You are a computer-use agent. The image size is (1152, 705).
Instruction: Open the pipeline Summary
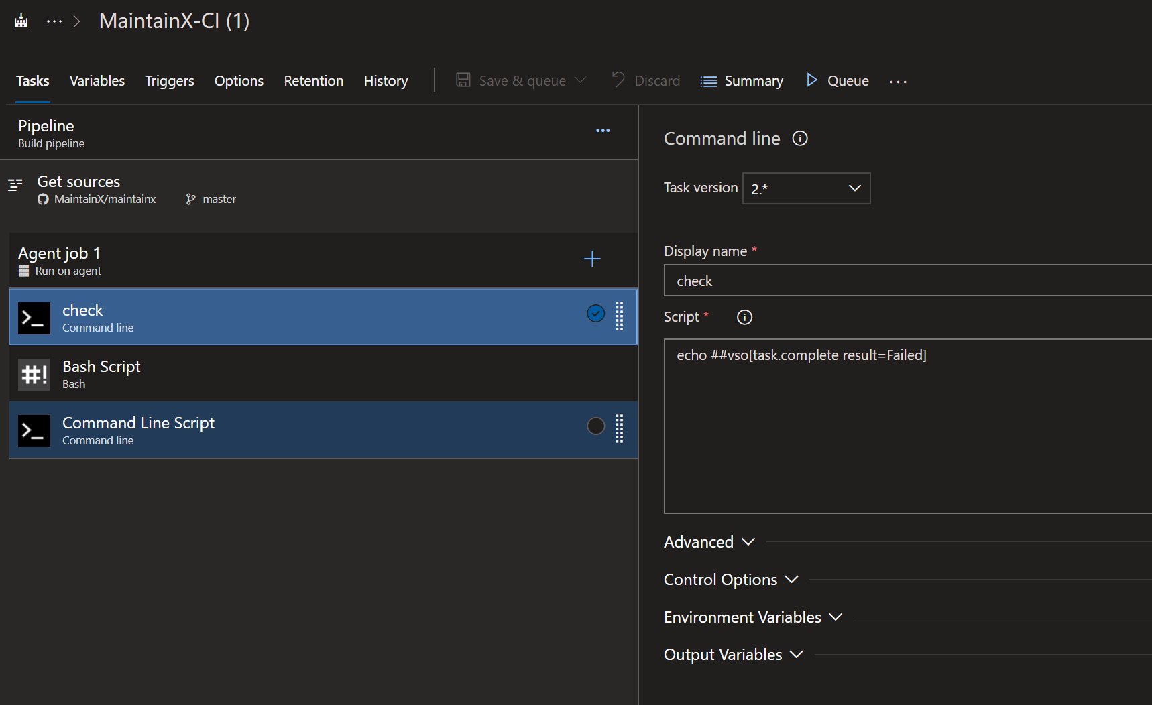(x=742, y=80)
